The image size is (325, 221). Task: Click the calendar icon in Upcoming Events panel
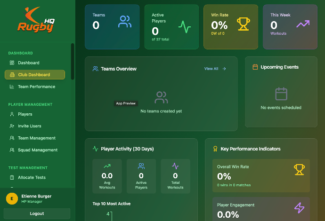coord(281,94)
